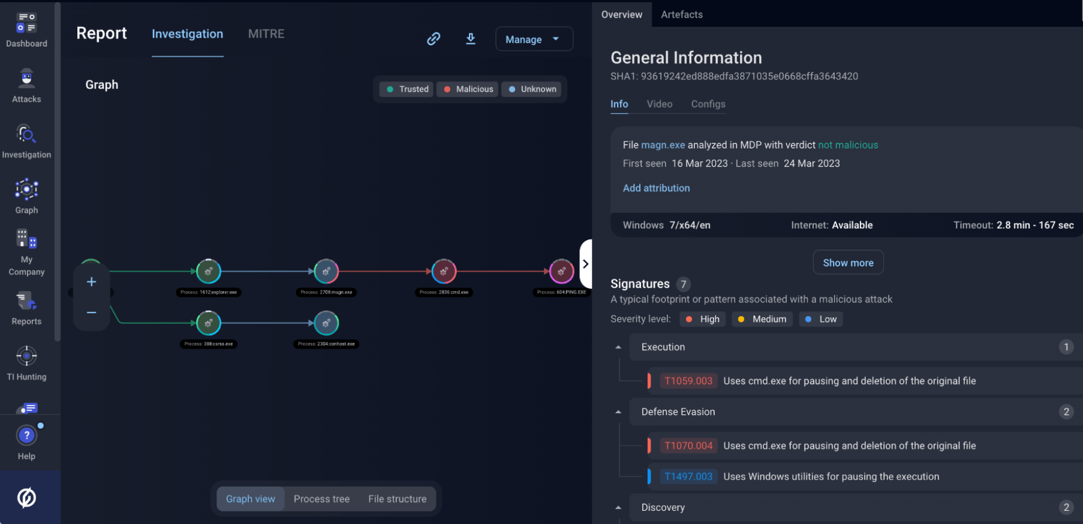The width and height of the screenshot is (1083, 524).
Task: Collapse the Execution signatures group
Action: [x=618, y=347]
